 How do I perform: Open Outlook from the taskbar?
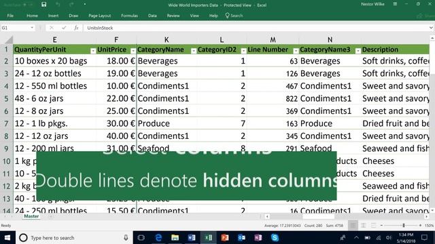pyautogui.click(x=241, y=238)
